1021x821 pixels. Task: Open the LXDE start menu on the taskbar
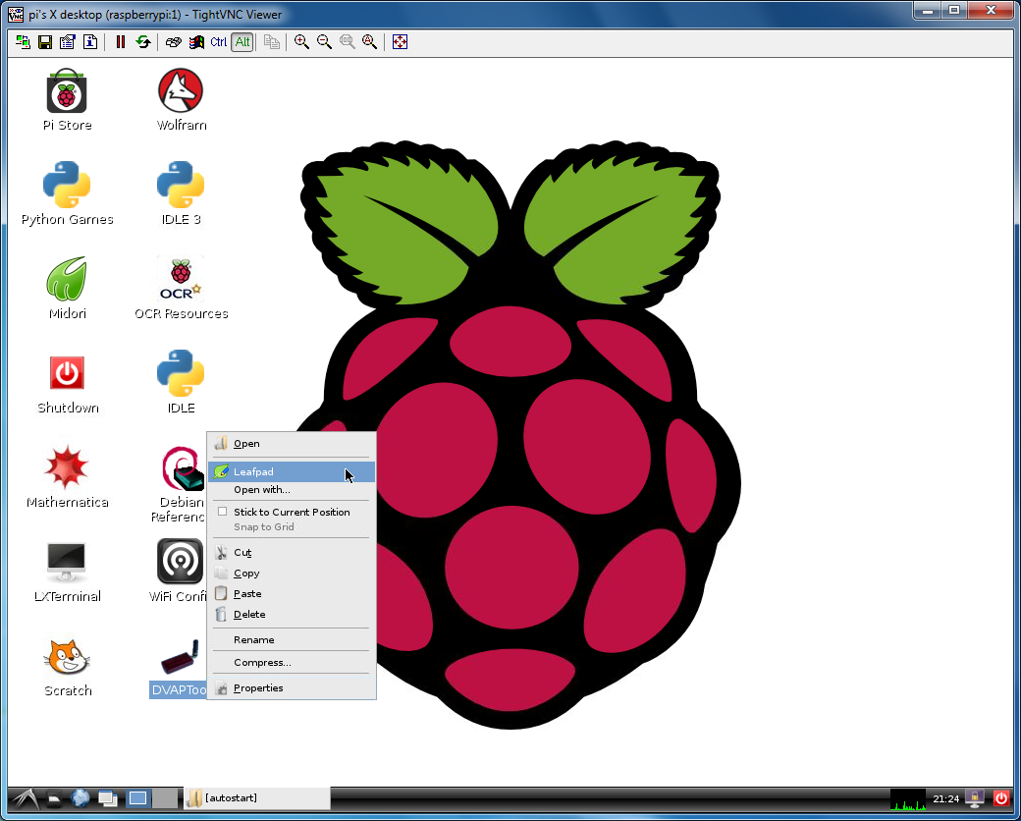click(x=25, y=798)
